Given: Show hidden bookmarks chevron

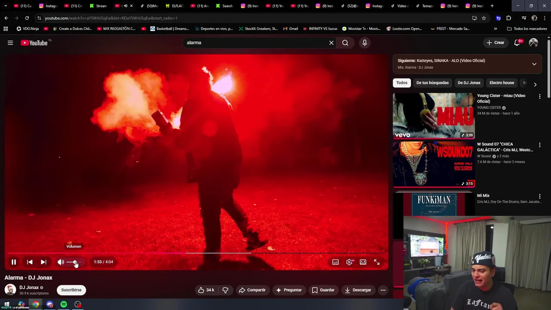Looking at the screenshot, I should pyautogui.click(x=495, y=29).
